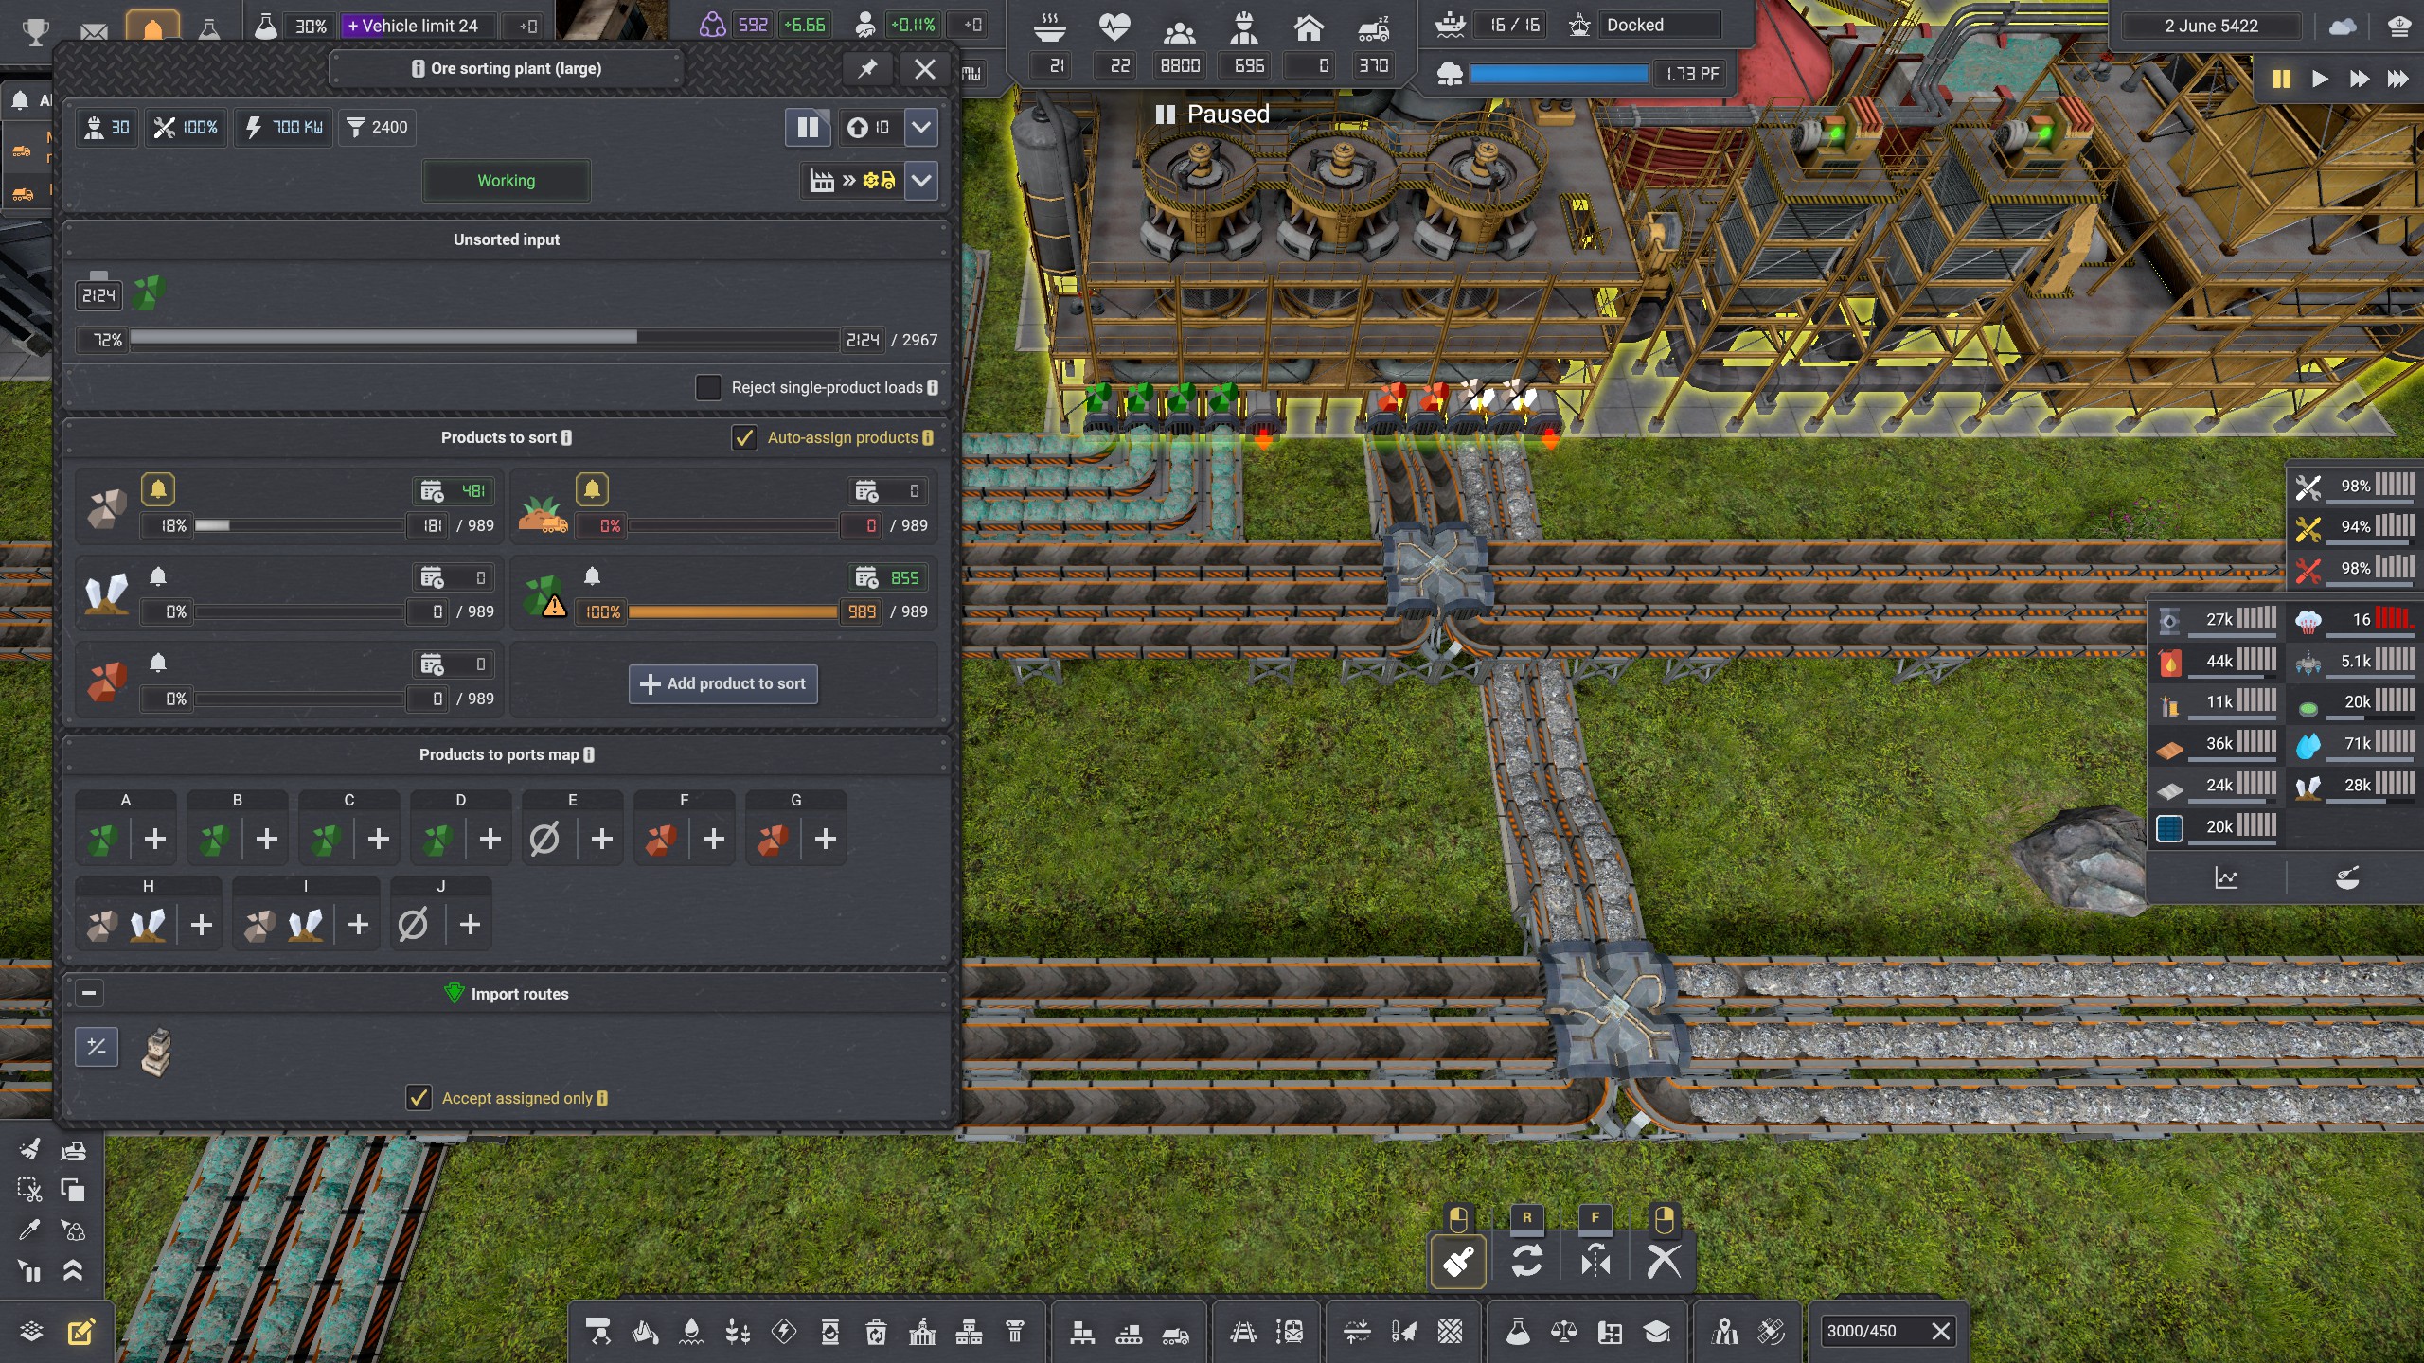Click the rotate tool with R key
The height and width of the screenshot is (1363, 2424).
(x=1526, y=1262)
